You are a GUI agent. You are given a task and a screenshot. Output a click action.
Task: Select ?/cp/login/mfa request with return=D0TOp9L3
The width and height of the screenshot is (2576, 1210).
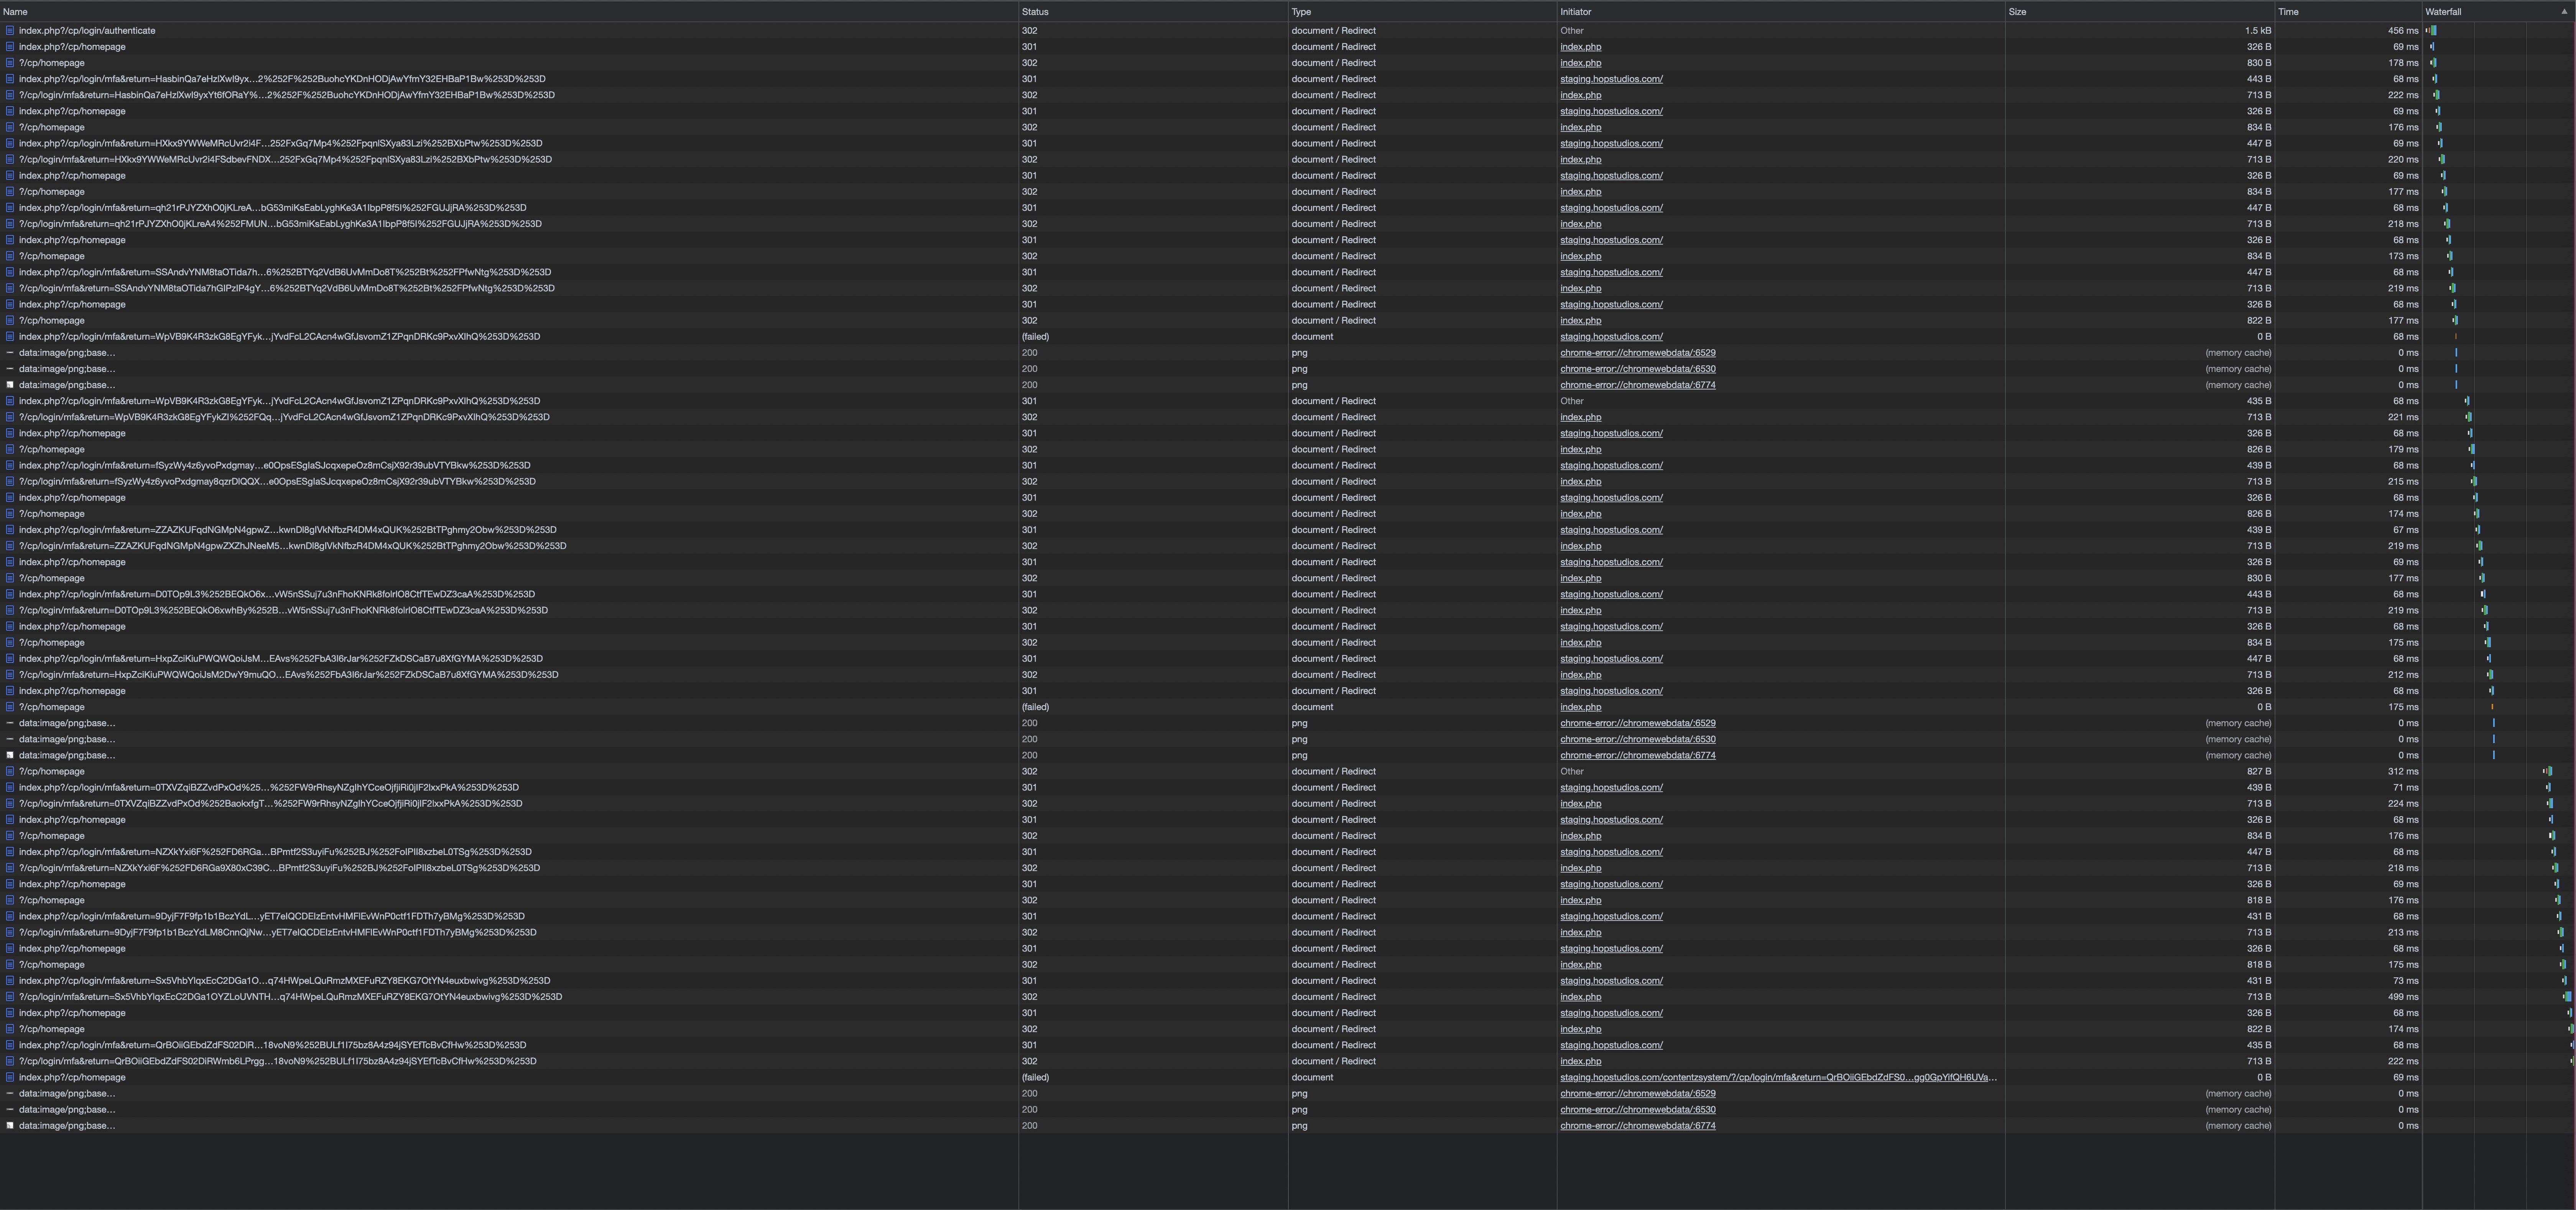pyautogui.click(x=283, y=610)
